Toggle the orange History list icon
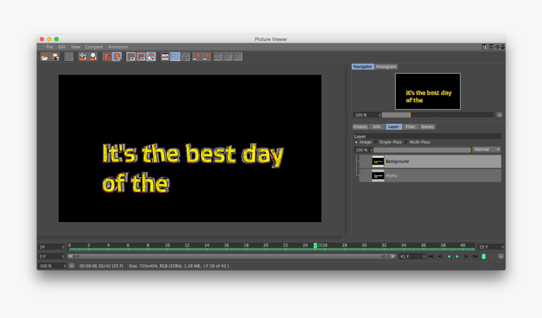The height and width of the screenshot is (318, 542). point(117,57)
